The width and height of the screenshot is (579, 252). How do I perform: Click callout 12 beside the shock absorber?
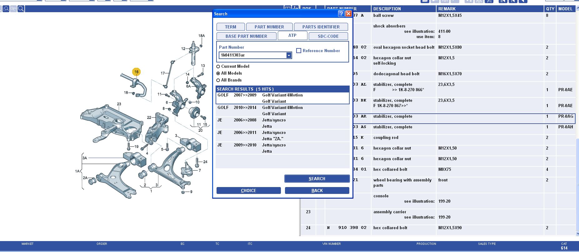pos(183,48)
